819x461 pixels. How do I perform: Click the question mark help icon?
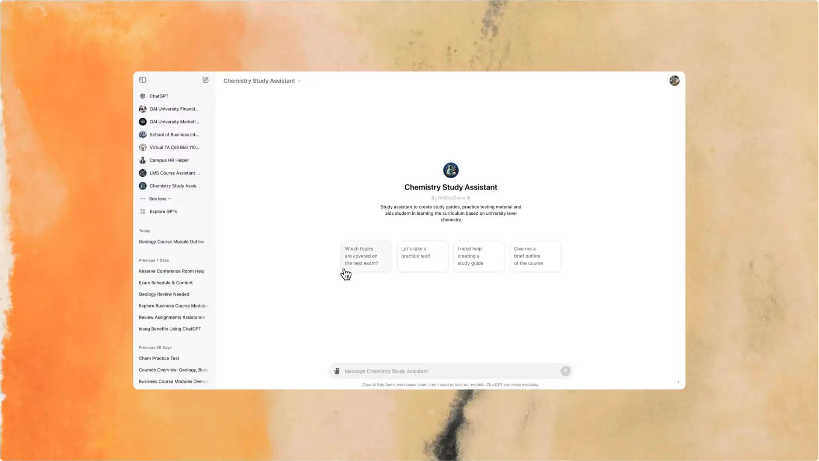click(x=678, y=382)
